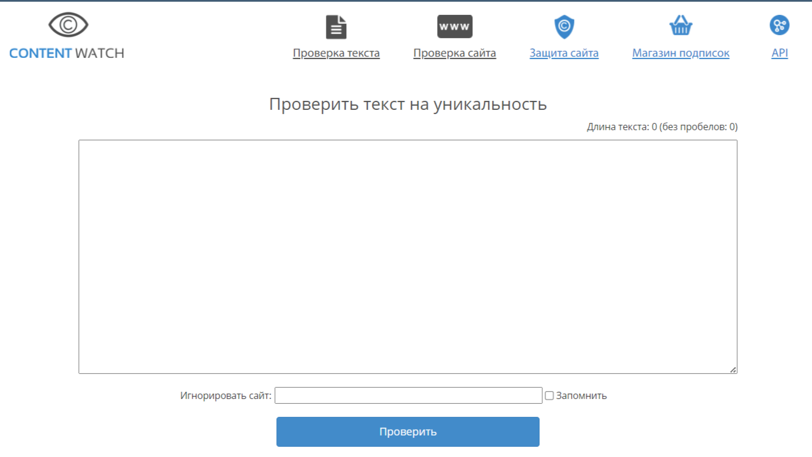The image size is (812, 457).
Task: Open the Проверка текста link
Action: (336, 53)
